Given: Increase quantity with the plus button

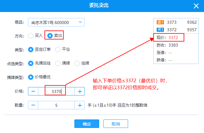Looking at the screenshot, I should click(x=80, y=105).
